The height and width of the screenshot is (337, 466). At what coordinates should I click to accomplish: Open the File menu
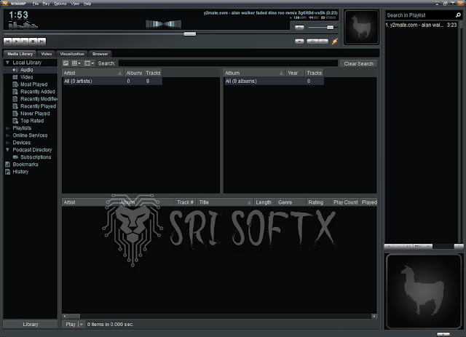[x=36, y=4]
